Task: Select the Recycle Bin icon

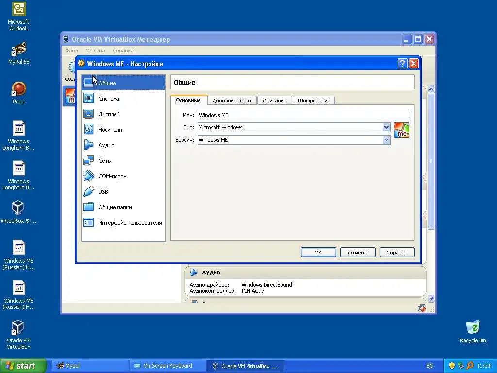Action: pos(473,332)
